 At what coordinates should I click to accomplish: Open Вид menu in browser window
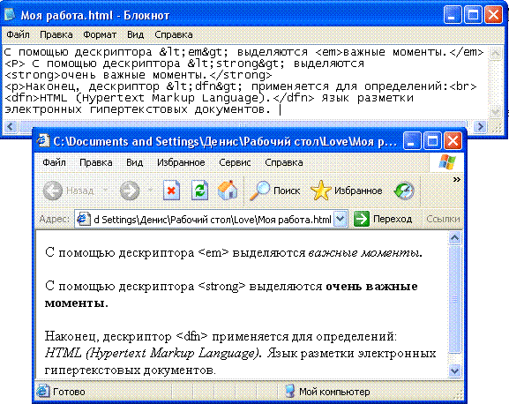pyautogui.click(x=134, y=162)
